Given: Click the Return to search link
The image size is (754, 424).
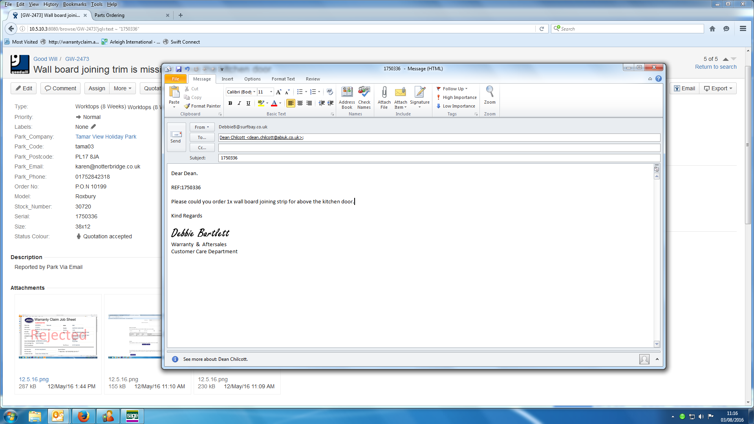Looking at the screenshot, I should (716, 67).
